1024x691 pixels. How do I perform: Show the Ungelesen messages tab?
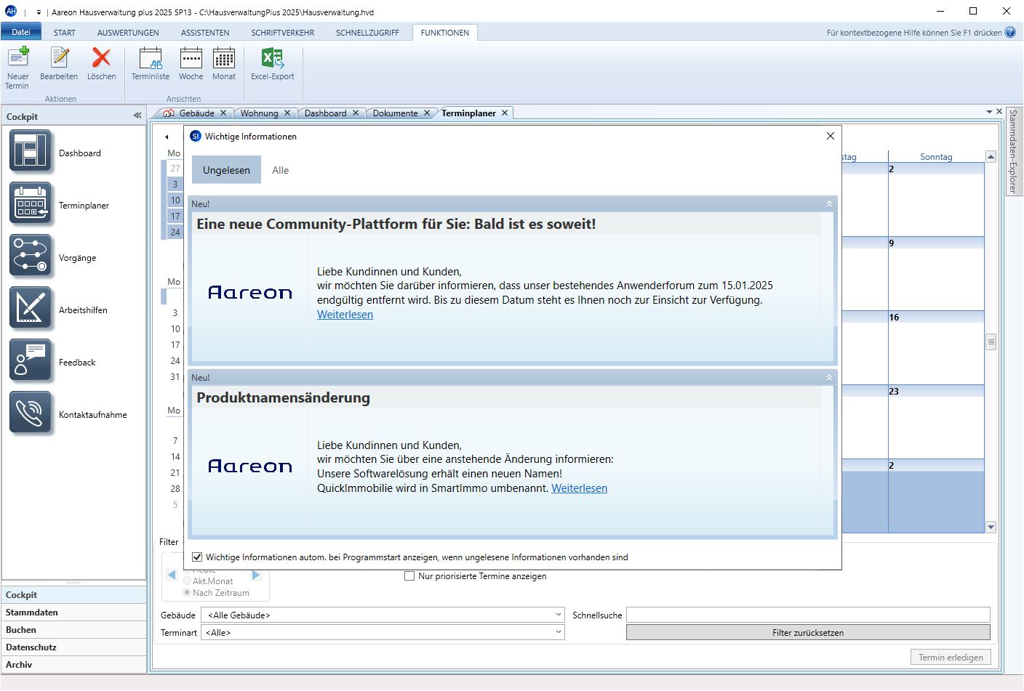coord(226,170)
